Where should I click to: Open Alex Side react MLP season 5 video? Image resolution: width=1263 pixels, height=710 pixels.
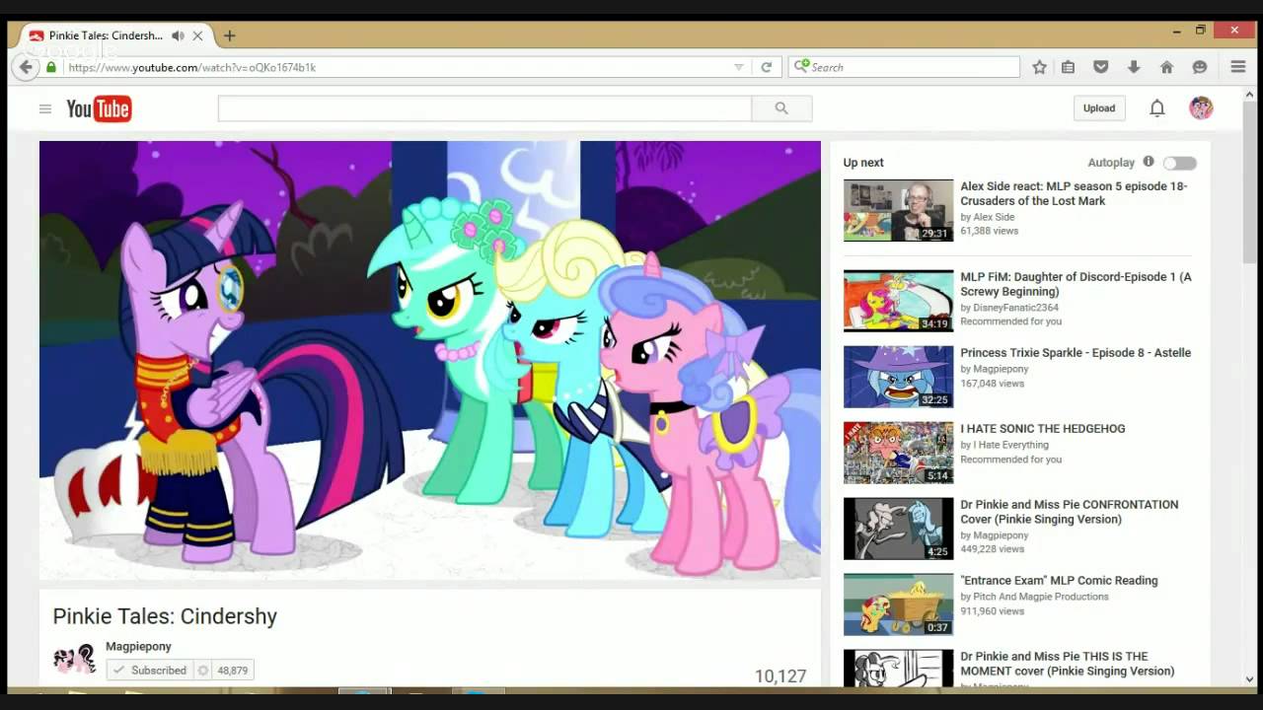1074,193
